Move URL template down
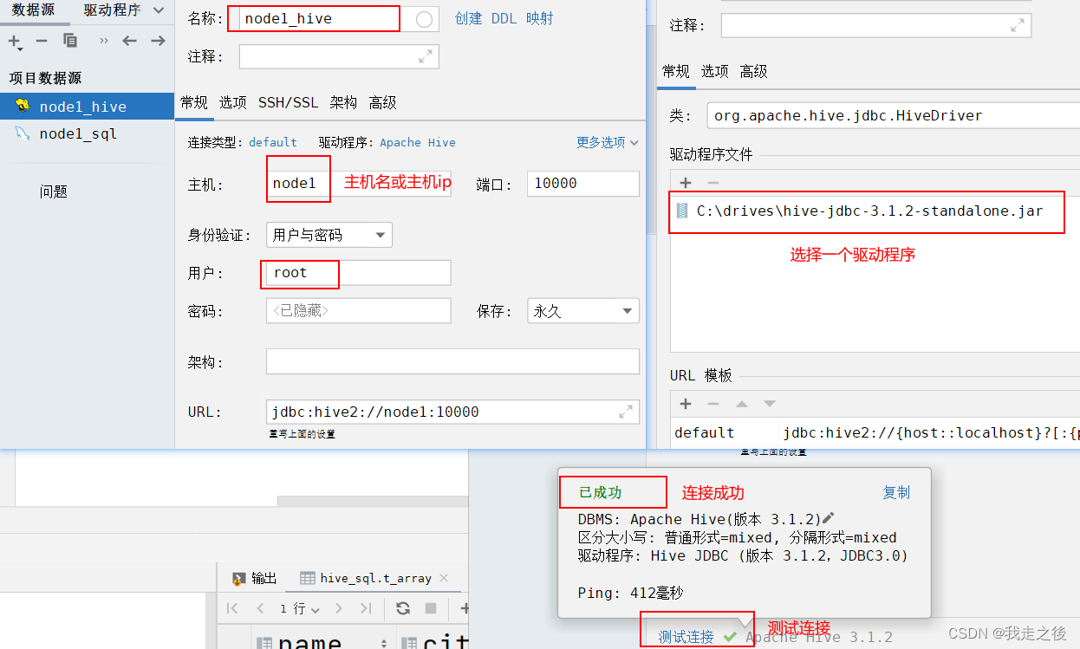 (769, 404)
